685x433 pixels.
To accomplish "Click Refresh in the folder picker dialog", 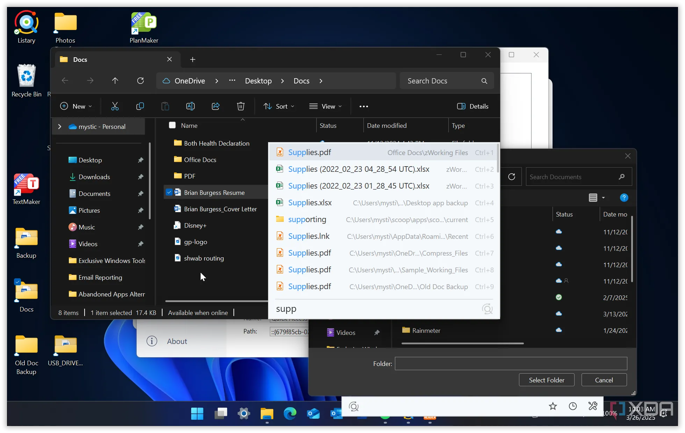I will pos(512,177).
